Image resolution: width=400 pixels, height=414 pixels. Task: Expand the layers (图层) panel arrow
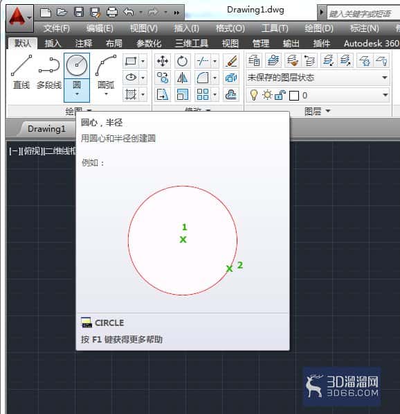328,111
